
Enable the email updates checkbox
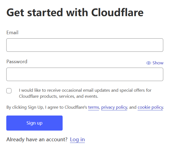(x=9, y=91)
